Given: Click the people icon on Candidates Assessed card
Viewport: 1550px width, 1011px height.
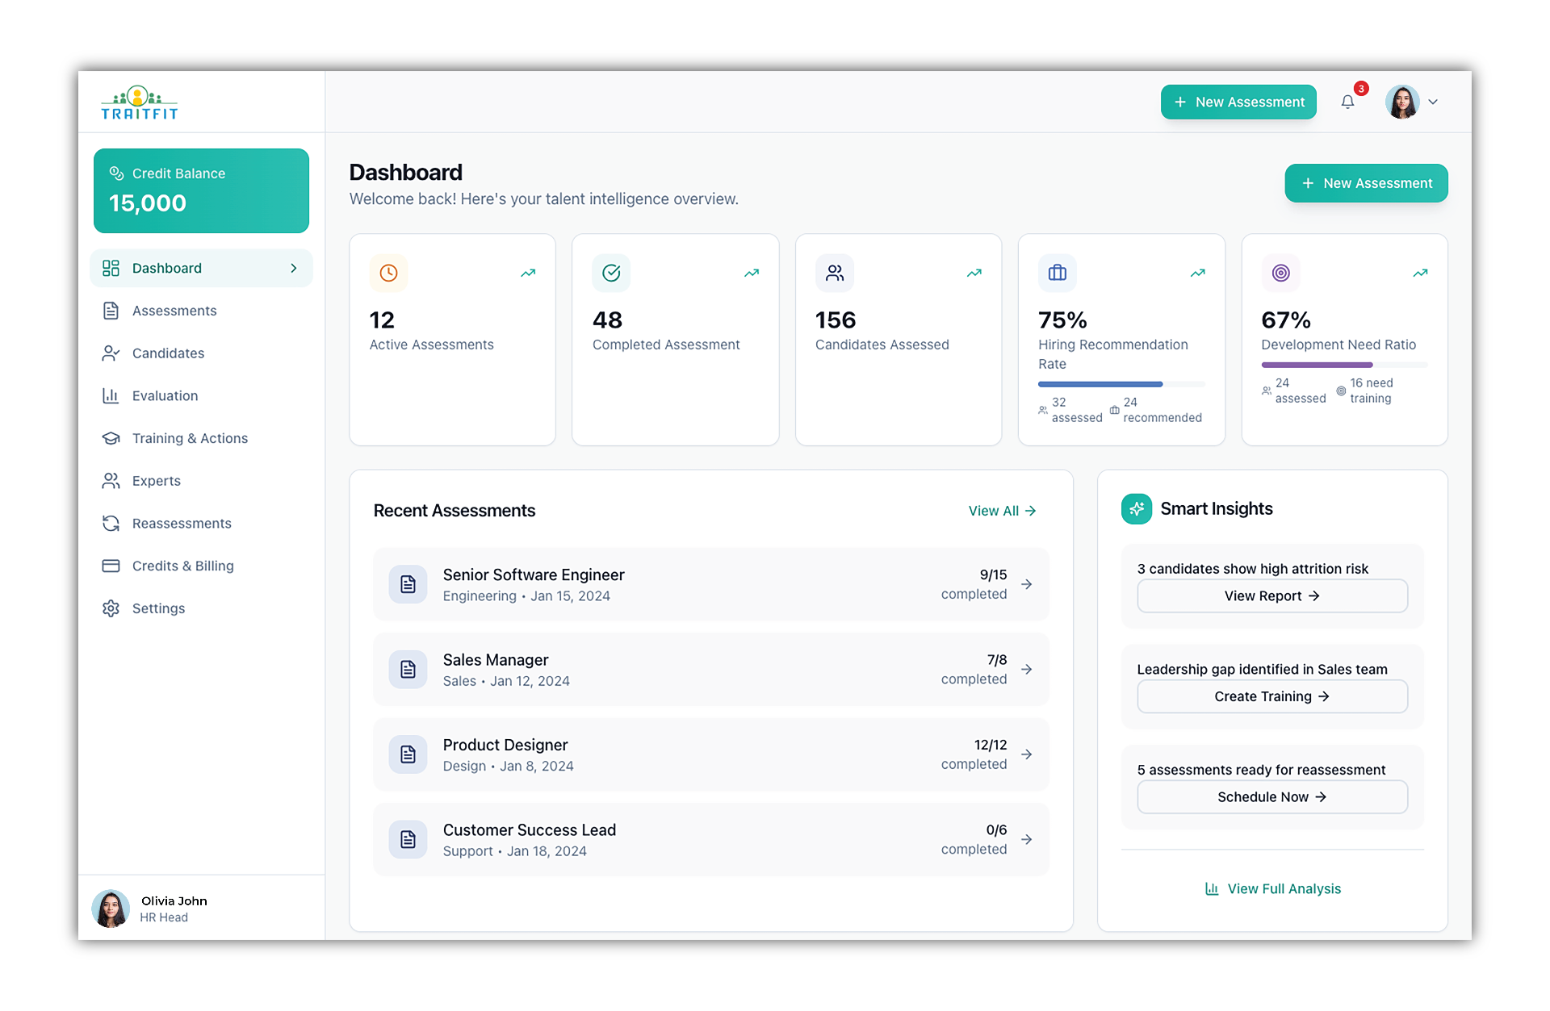Looking at the screenshot, I should (835, 273).
